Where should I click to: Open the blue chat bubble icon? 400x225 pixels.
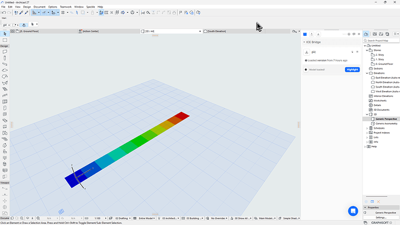(x=353, y=211)
